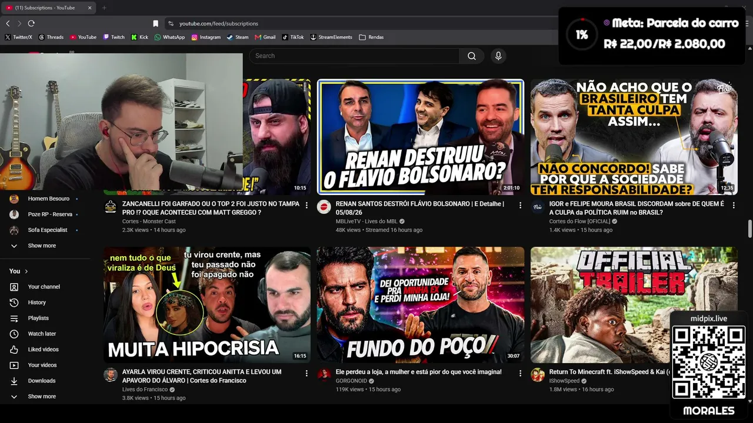Start voice search with the microphone icon

point(498,56)
